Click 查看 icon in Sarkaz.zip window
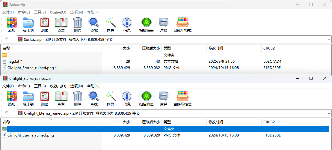The image size is (332, 150). pos(61,25)
